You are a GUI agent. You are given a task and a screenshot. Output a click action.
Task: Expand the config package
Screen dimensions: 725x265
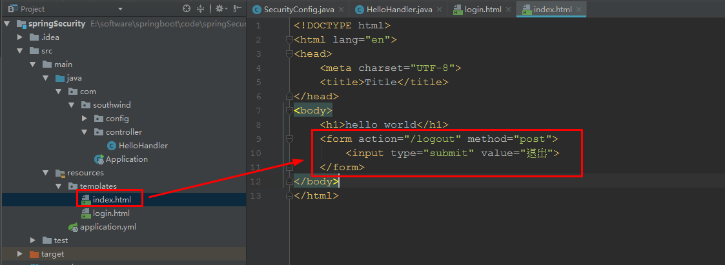pyautogui.click(x=85, y=118)
